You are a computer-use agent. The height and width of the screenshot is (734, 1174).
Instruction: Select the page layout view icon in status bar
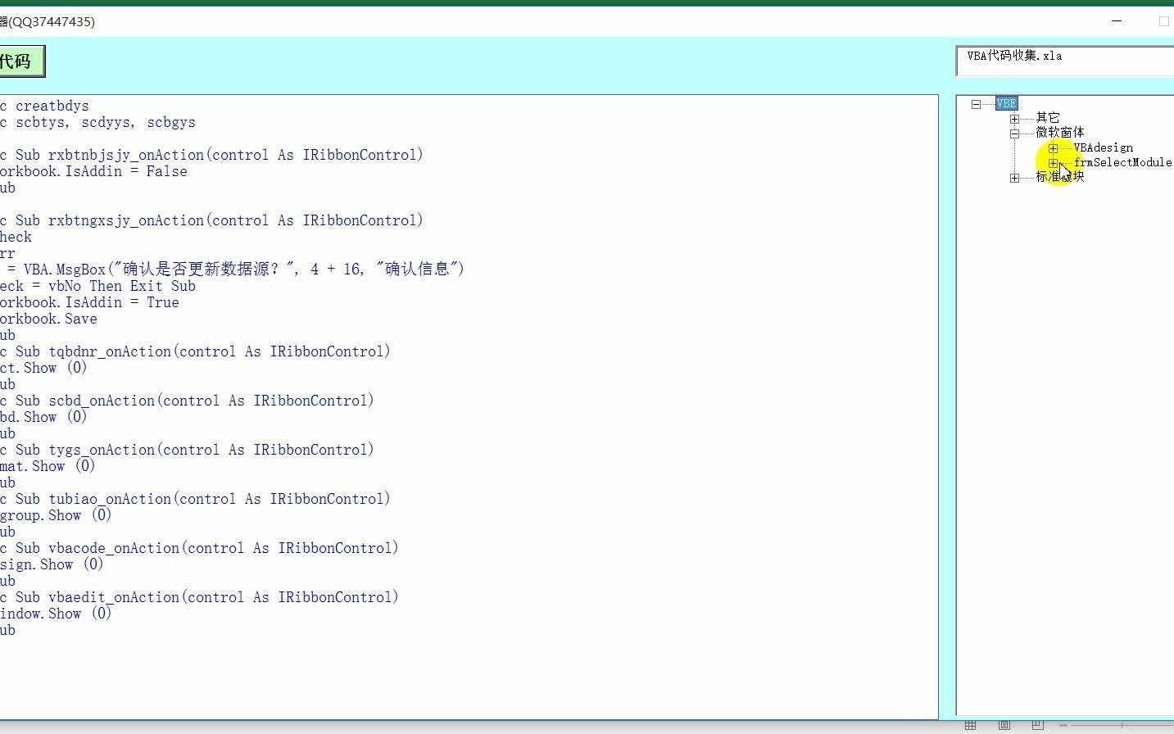[1004, 725]
